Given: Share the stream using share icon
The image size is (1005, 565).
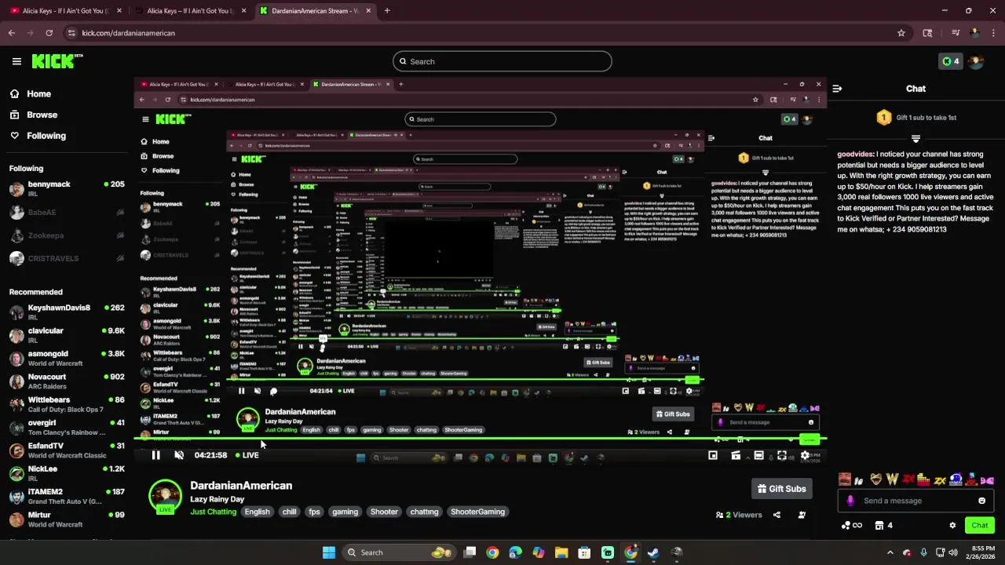Looking at the screenshot, I should [777, 515].
